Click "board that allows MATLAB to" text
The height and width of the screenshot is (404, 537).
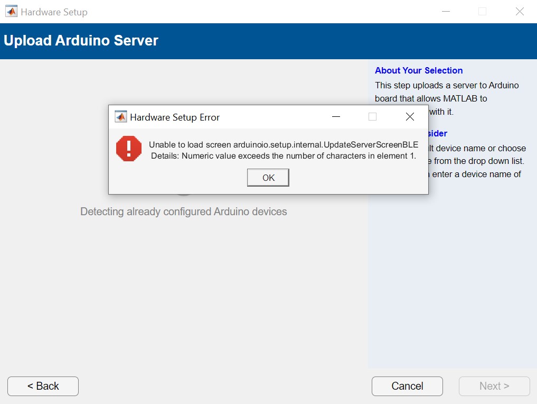click(431, 99)
